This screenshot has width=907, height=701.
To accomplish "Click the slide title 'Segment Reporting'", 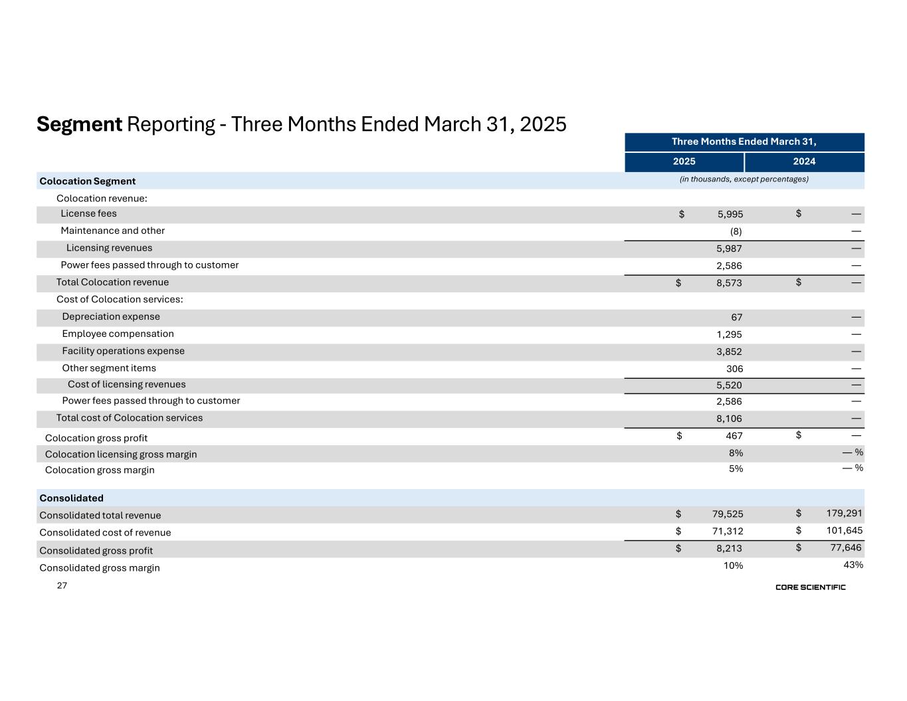I will point(301,124).
